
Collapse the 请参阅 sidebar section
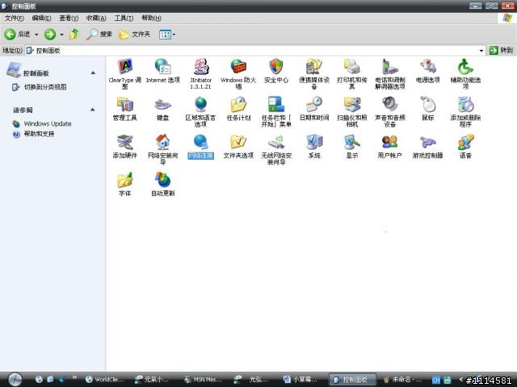coord(93,110)
